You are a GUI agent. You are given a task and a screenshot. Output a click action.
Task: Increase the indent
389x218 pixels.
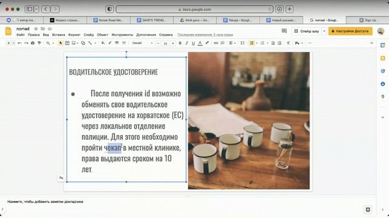pos(280,43)
